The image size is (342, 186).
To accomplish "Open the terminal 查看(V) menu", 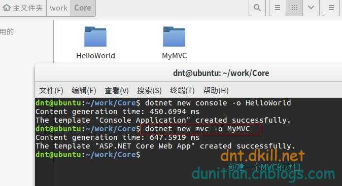I will [117, 90].
